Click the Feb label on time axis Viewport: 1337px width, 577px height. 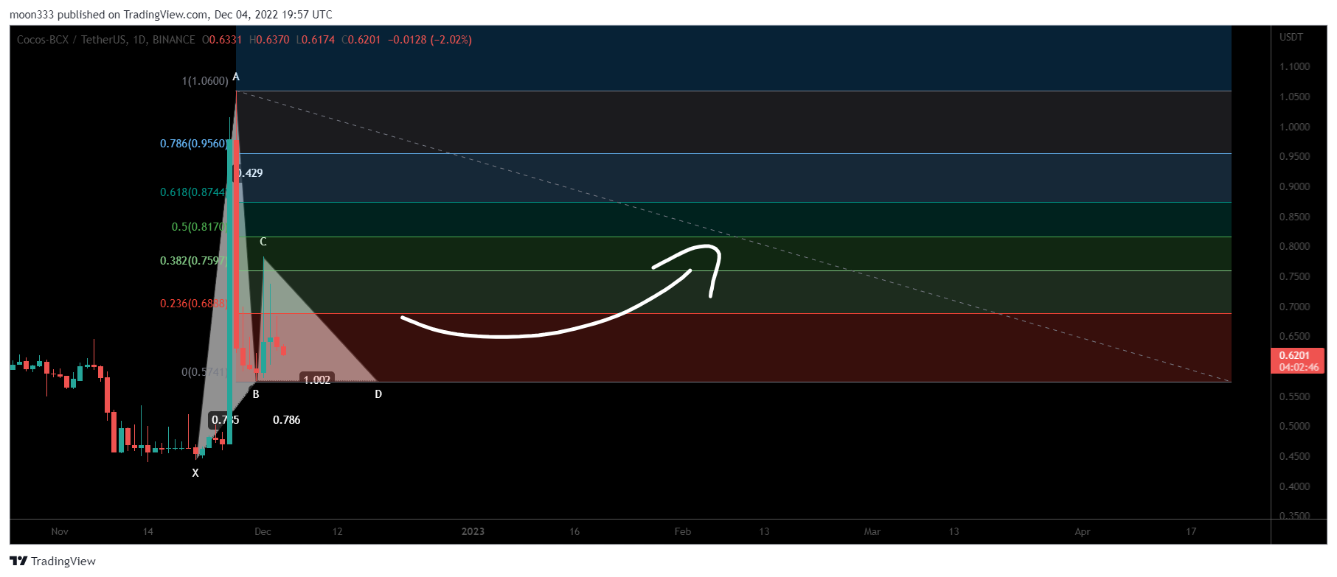683,531
